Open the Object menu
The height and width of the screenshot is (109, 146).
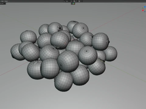click(6, 1)
